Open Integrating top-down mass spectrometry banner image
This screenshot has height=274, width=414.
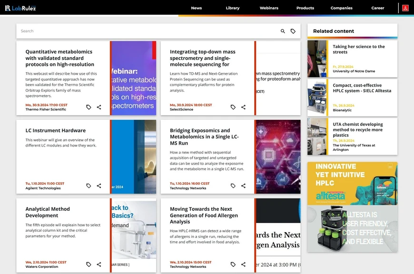pos(277,78)
